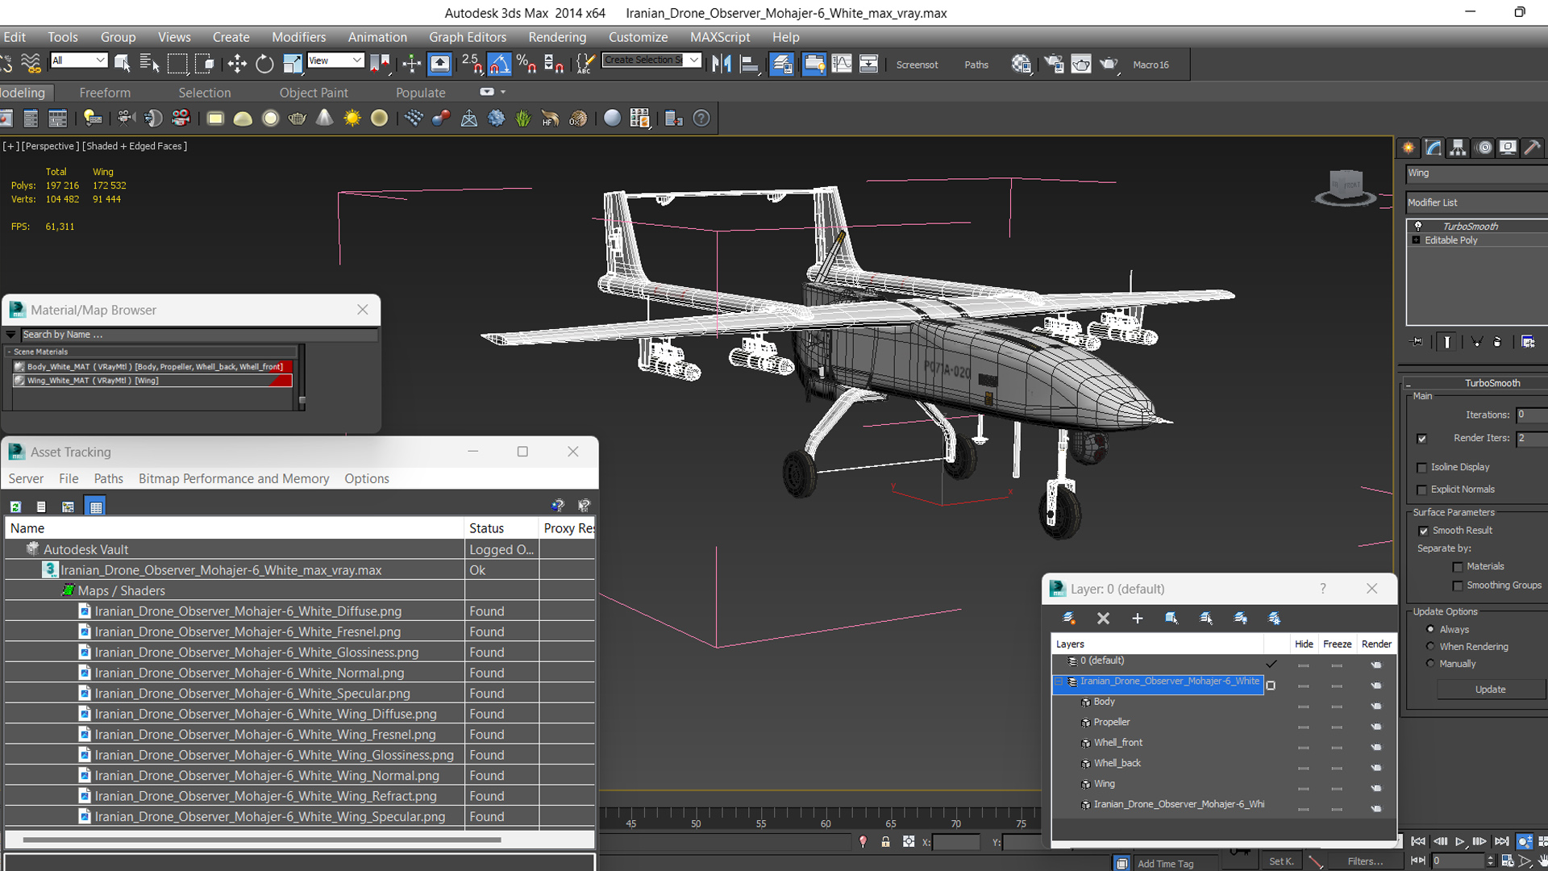Open the Motion panel icon
This screenshot has height=871, width=1548.
[1483, 148]
